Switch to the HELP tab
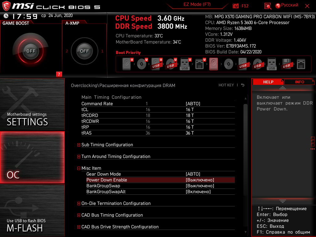The width and height of the screenshot is (316, 237). pos(268,82)
